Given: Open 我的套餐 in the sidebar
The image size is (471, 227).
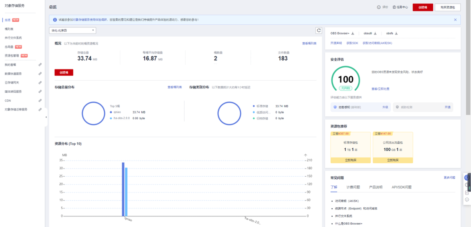Looking at the screenshot, I should [11, 64].
